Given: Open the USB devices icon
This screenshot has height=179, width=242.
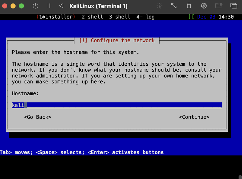Looking at the screenshot, I should tap(189, 6).
